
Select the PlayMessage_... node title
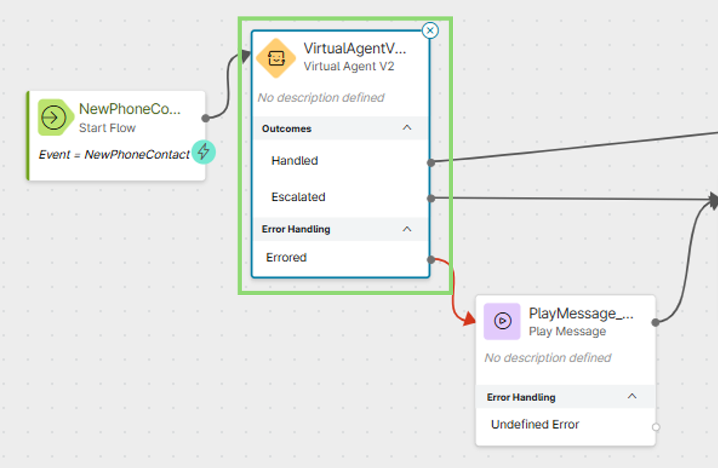[x=581, y=313]
